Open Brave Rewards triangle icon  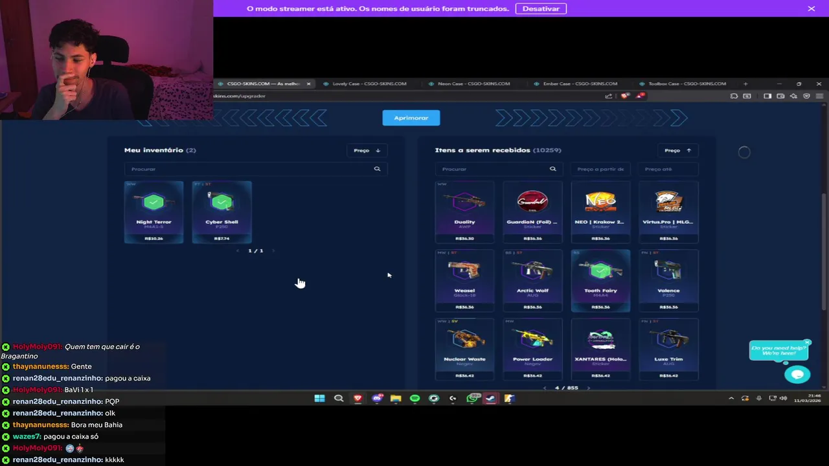641,96
